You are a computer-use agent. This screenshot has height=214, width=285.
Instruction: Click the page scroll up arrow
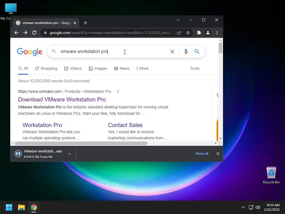(220, 40)
